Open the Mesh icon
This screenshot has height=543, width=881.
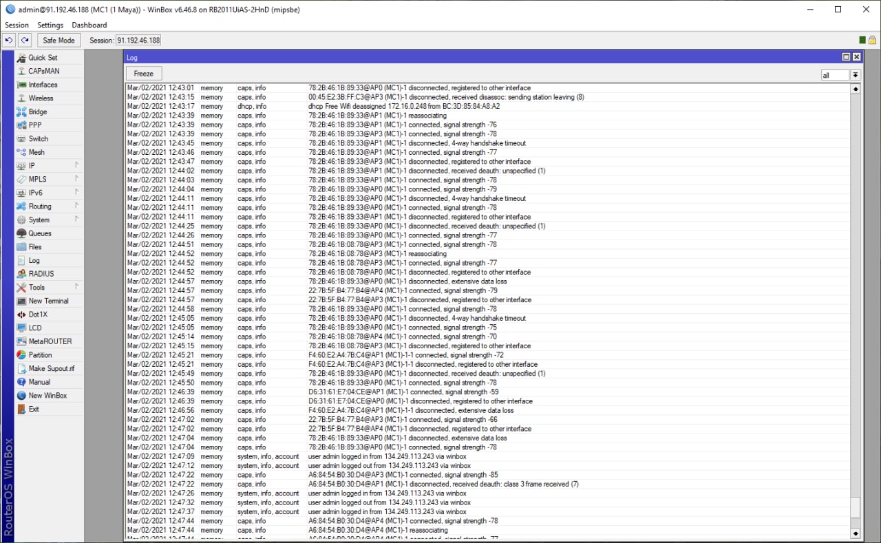pyautogui.click(x=21, y=152)
